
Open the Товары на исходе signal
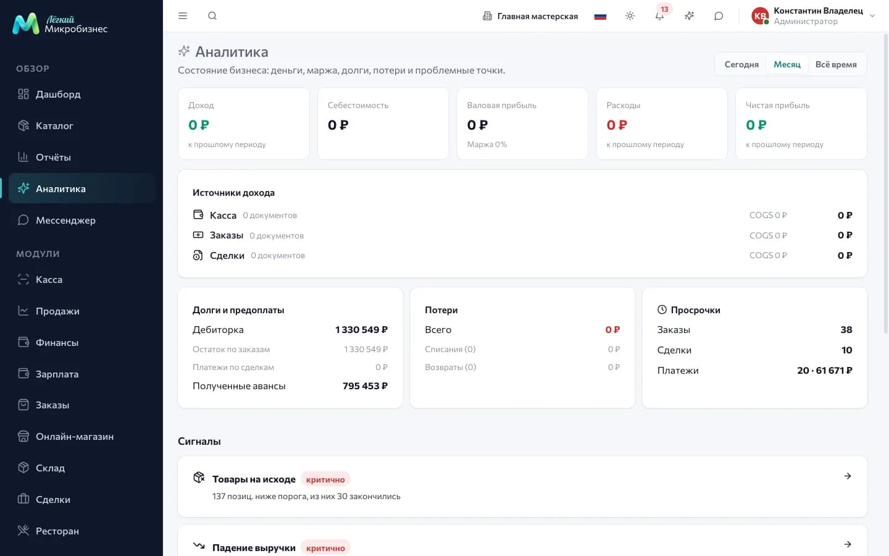pyautogui.click(x=522, y=487)
